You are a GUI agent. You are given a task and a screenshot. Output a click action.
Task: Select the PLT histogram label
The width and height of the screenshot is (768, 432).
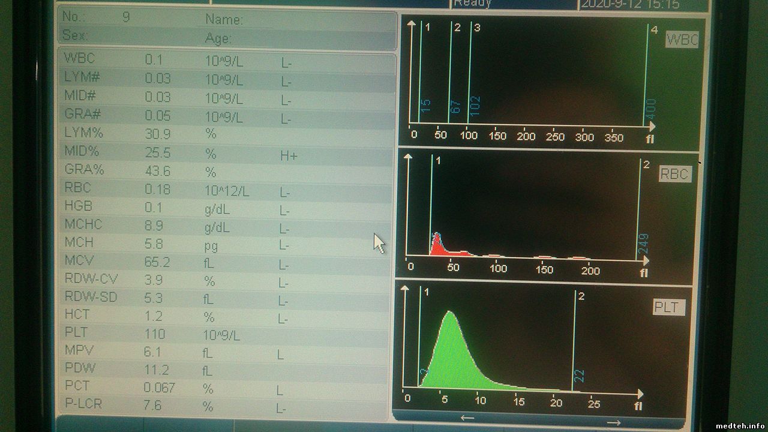tap(668, 308)
